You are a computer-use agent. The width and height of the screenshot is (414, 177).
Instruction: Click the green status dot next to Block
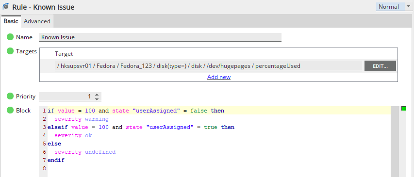pos(10,110)
